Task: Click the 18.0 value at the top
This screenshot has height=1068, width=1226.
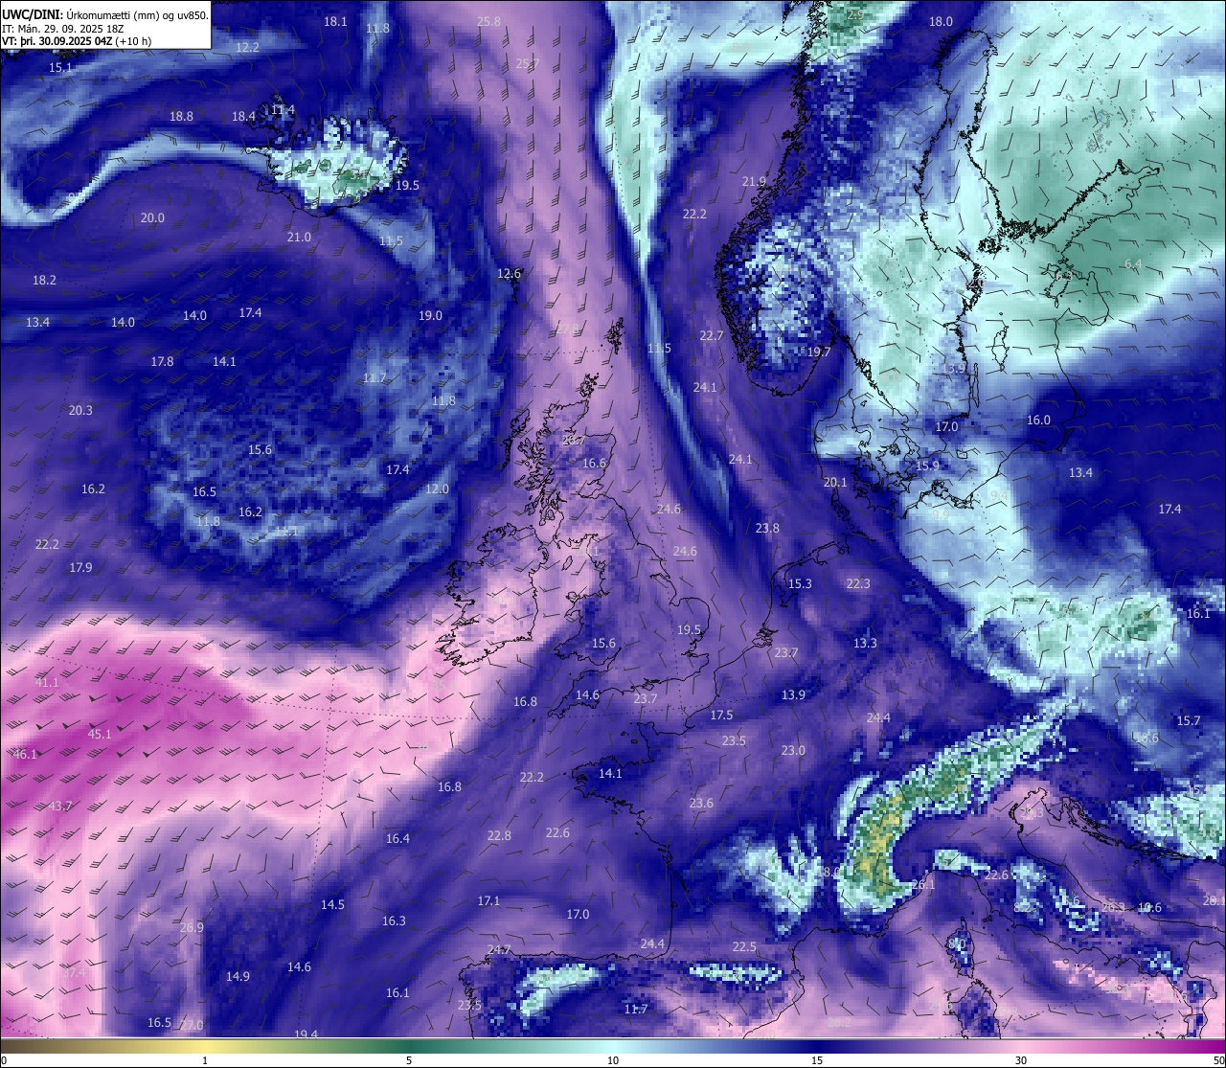Action: coord(941,21)
